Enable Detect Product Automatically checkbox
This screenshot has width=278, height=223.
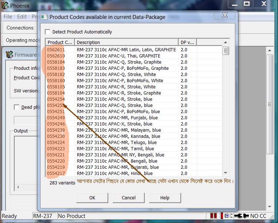tap(48, 32)
